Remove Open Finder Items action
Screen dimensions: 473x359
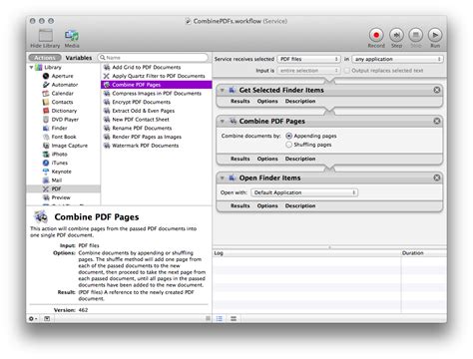437,178
